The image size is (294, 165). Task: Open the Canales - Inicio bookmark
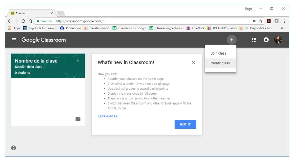tap(96, 28)
